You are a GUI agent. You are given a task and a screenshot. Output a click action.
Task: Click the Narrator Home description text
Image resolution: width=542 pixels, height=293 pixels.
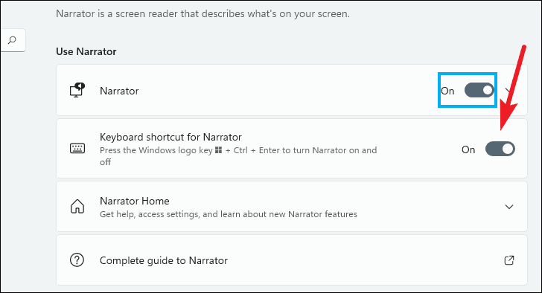pos(229,214)
